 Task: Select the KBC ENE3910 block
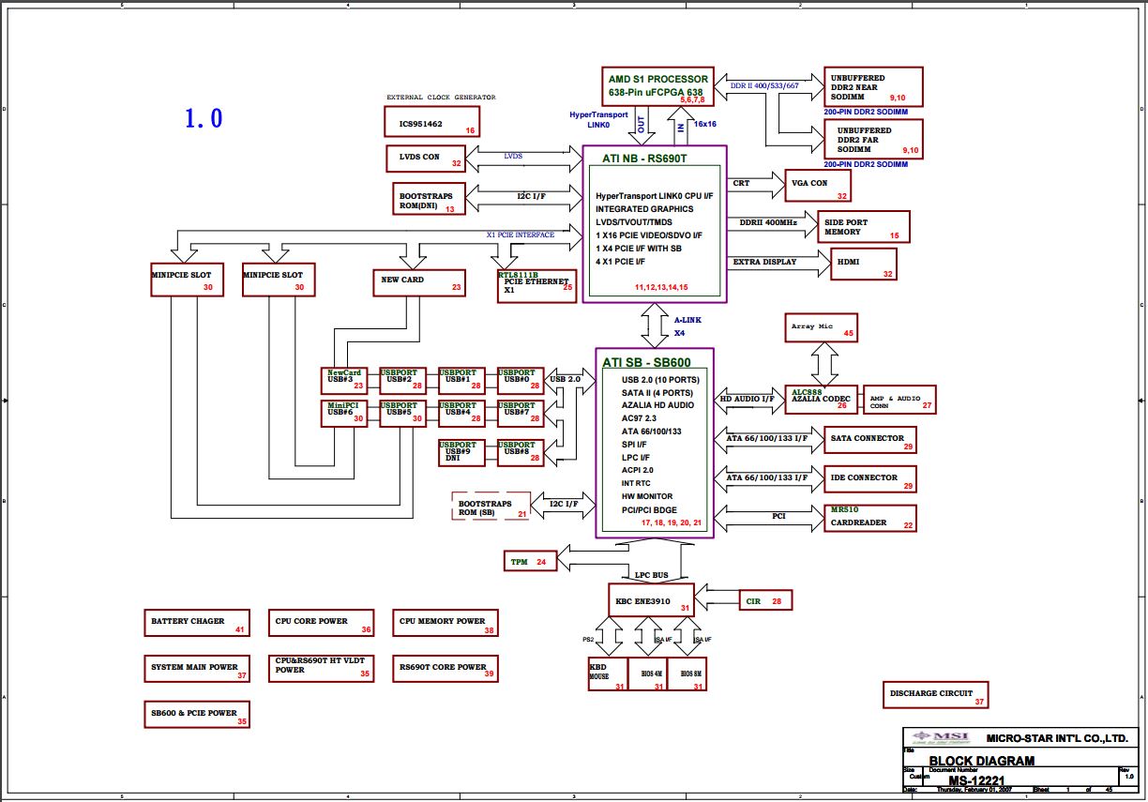(x=651, y=599)
